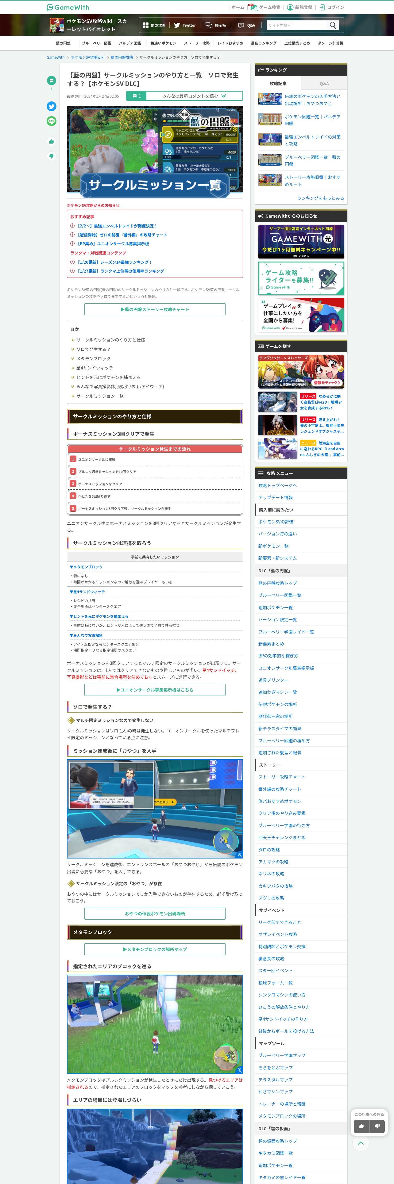Click '▶ユニオンサークル募集掲示板はこちら' button
This screenshot has width=394, height=1184.
point(155,690)
